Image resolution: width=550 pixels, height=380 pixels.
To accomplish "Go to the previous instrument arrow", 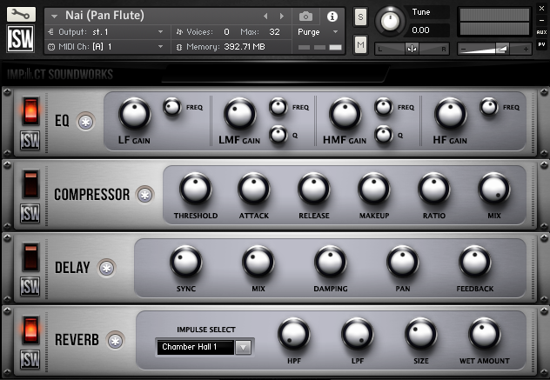I will click(x=265, y=17).
